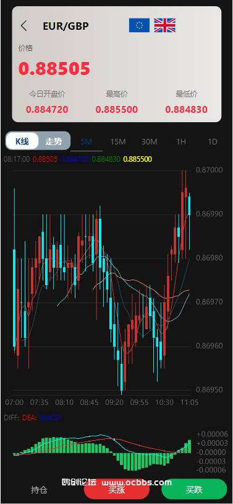
Task: Click the 最低价 value 0.884830
Action: [186, 110]
